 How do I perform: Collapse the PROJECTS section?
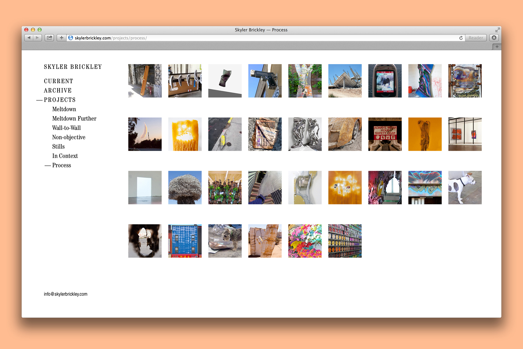tap(59, 100)
